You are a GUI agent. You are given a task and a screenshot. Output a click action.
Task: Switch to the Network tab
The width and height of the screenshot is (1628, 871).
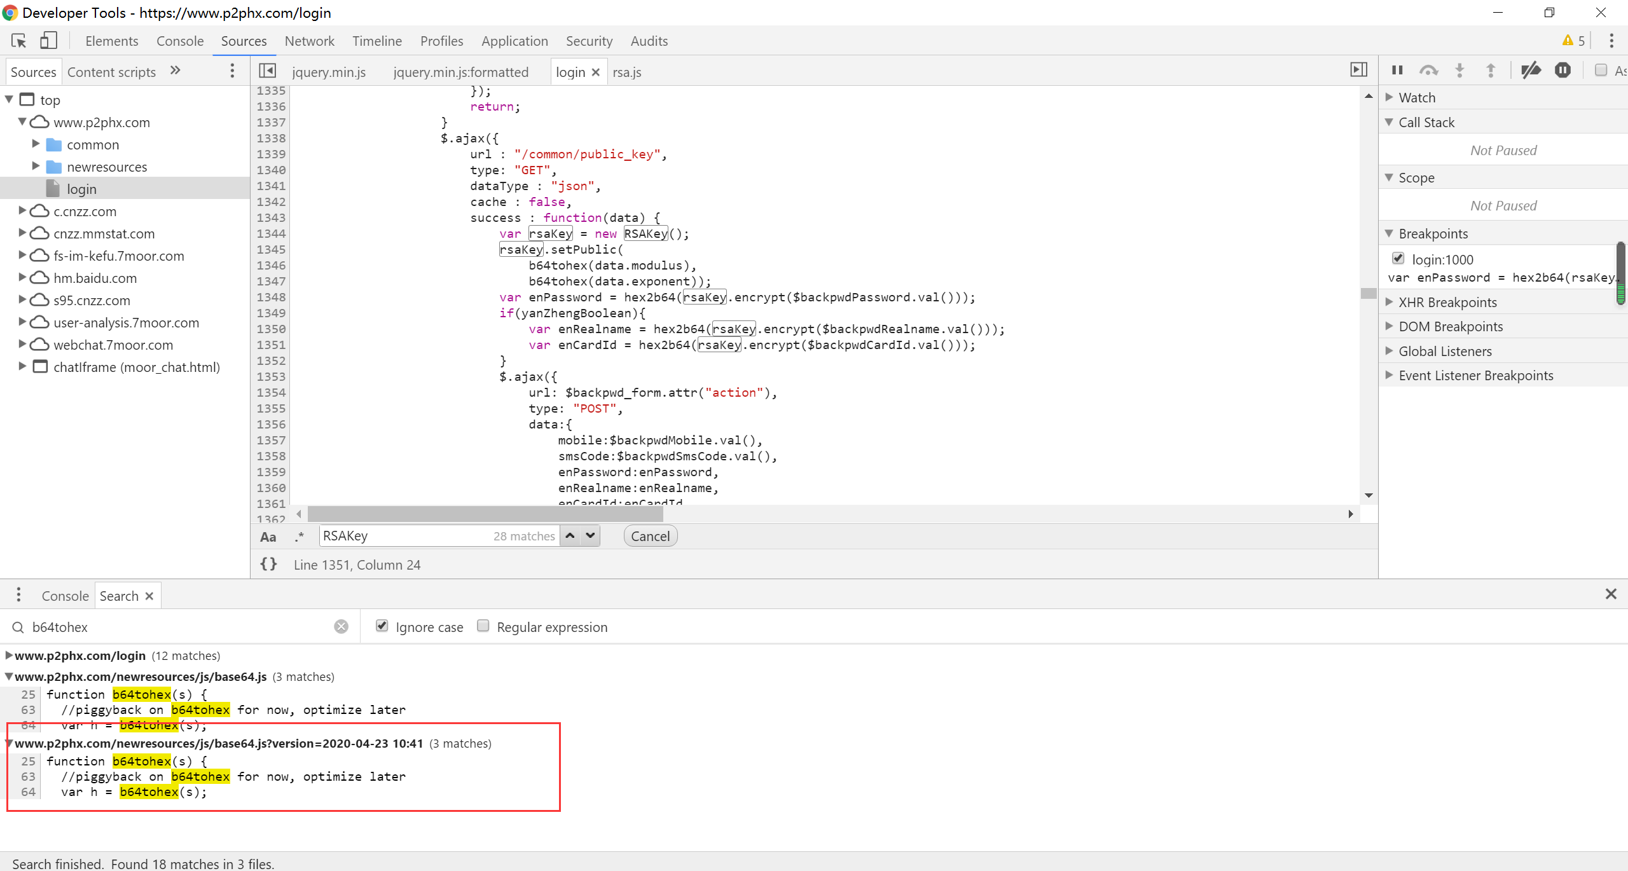click(309, 41)
